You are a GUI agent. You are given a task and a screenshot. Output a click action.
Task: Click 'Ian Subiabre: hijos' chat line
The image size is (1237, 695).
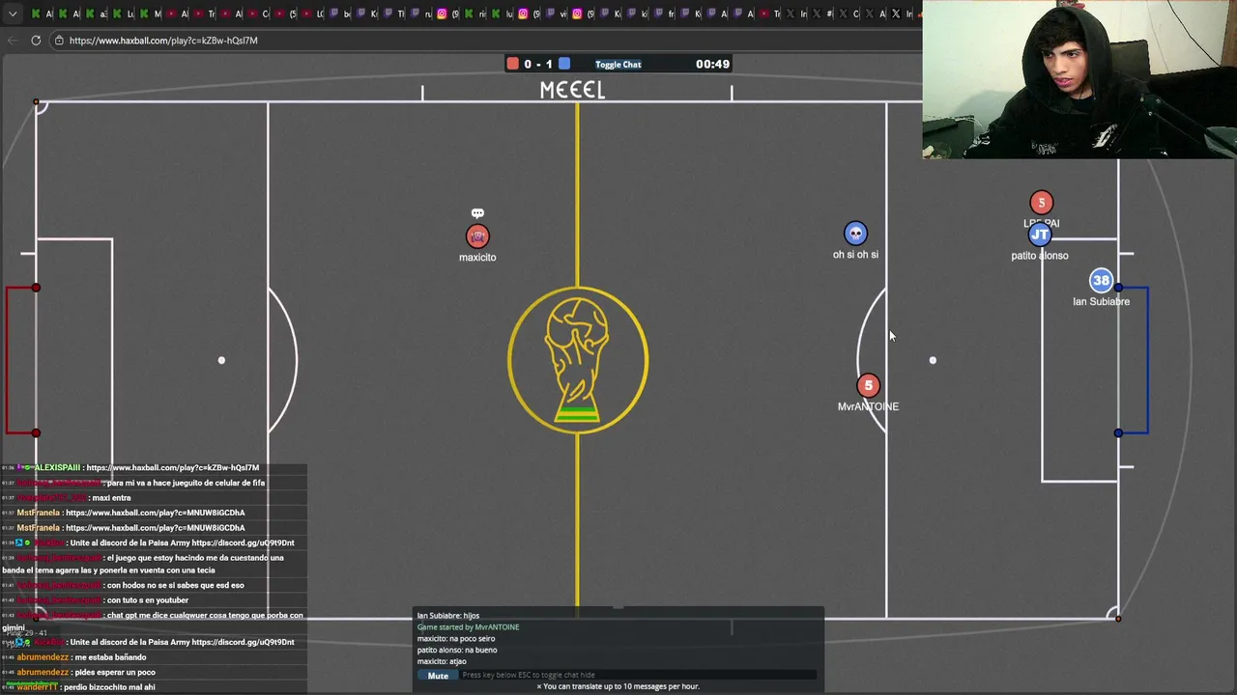tap(447, 616)
